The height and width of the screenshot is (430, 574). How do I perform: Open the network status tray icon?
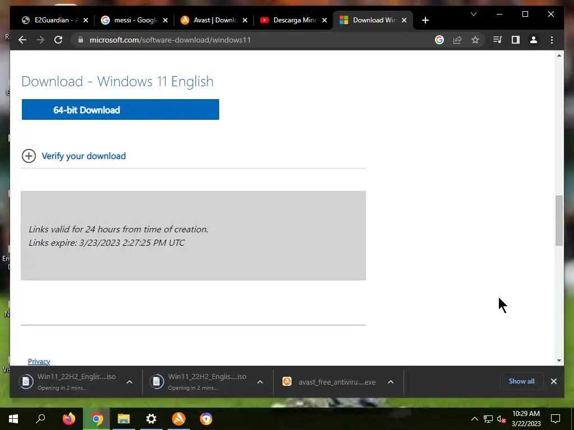[488, 419]
